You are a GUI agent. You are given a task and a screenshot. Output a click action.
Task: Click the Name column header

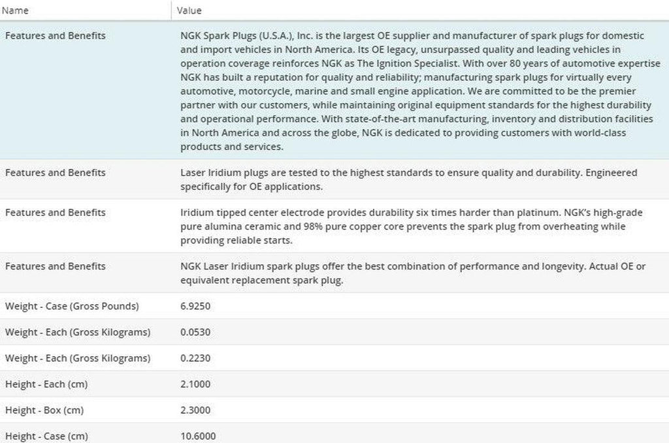pos(16,10)
